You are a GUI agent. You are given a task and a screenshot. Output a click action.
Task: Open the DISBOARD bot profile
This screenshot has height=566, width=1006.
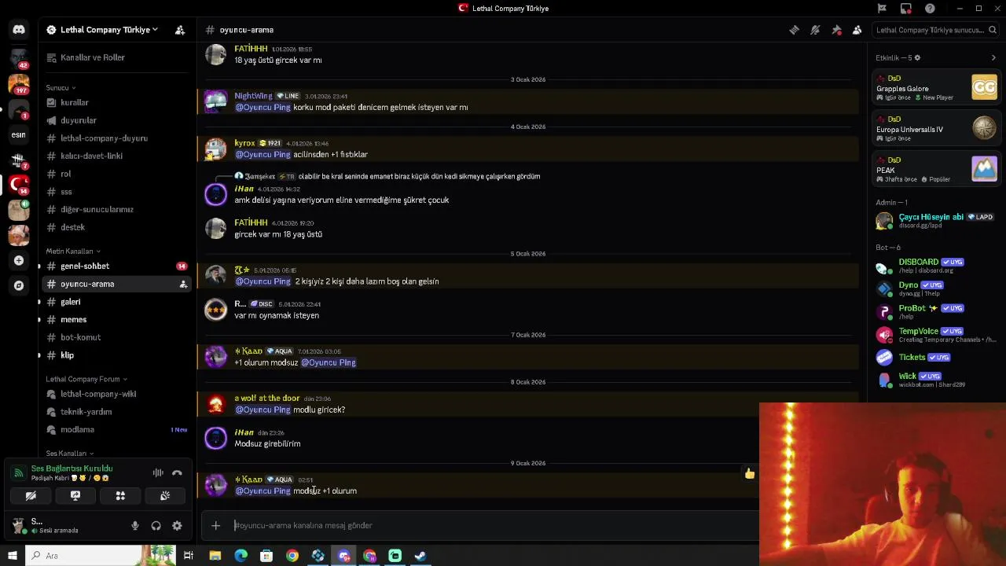pos(937,266)
